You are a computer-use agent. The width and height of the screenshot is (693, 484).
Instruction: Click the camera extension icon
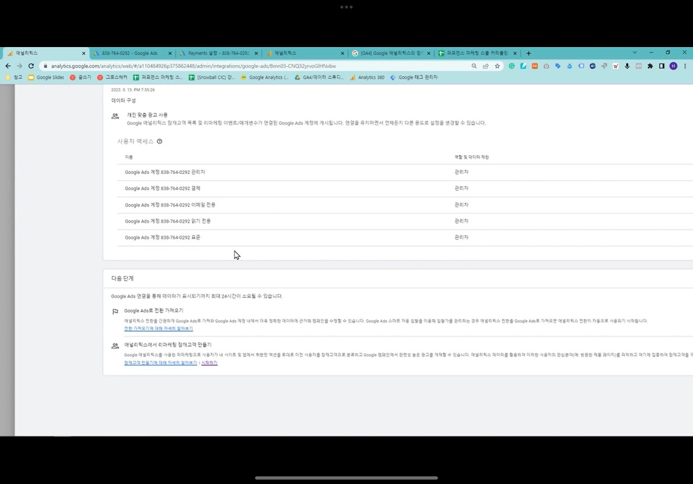click(x=546, y=66)
